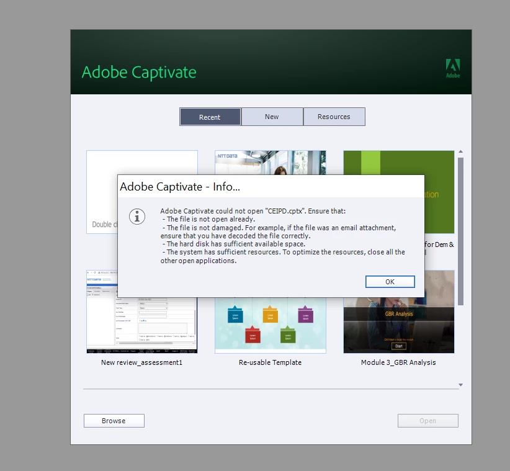Click the scroll down arrow of recent list
The width and height of the screenshot is (510, 471).
(x=460, y=385)
